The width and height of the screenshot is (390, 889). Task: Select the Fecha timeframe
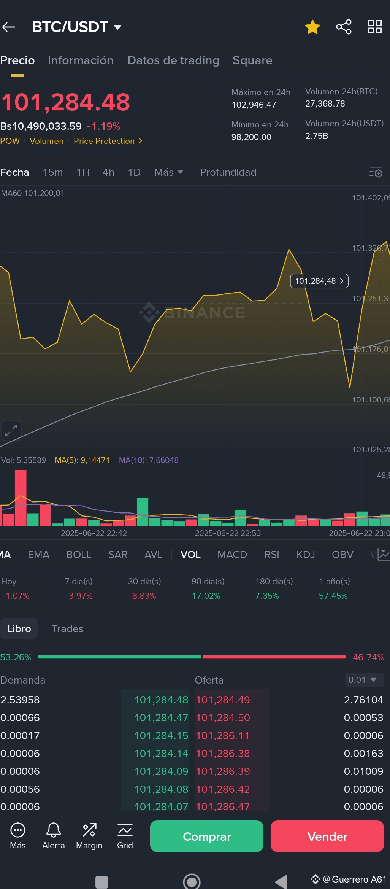(x=14, y=172)
